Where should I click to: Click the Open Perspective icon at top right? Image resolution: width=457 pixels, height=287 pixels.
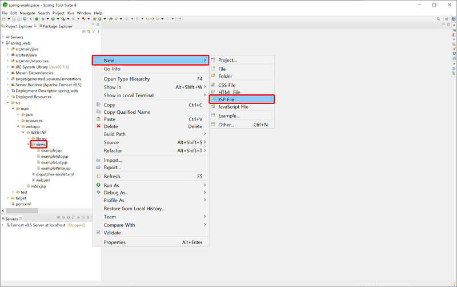tap(447, 19)
